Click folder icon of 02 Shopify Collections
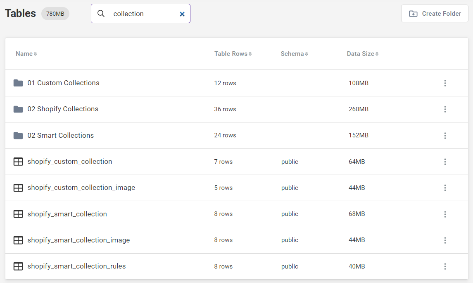473x283 pixels. pos(18,109)
